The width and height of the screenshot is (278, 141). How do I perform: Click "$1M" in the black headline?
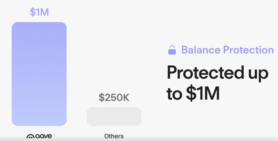pyautogui.click(x=203, y=93)
